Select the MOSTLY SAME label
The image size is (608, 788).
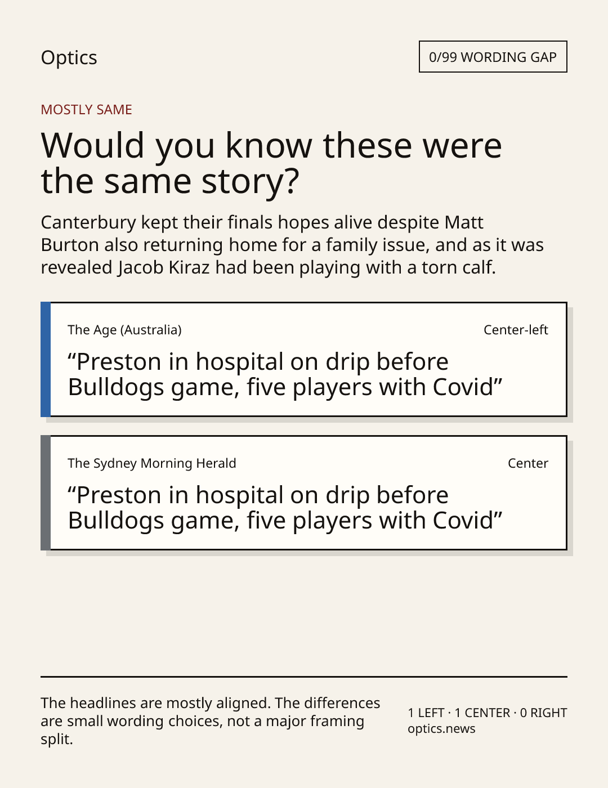point(86,110)
